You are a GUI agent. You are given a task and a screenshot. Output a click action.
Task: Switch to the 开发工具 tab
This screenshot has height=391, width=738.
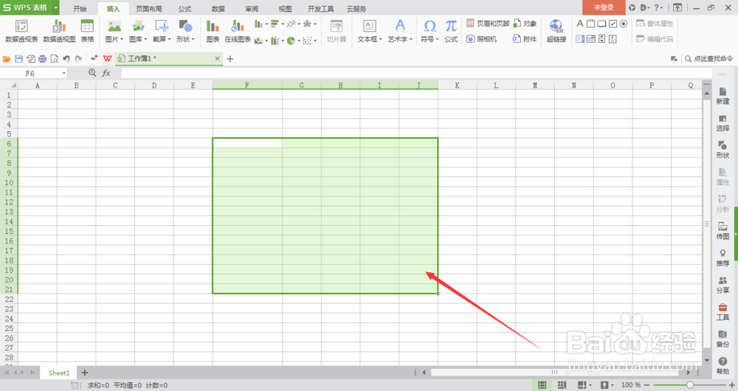coord(320,8)
